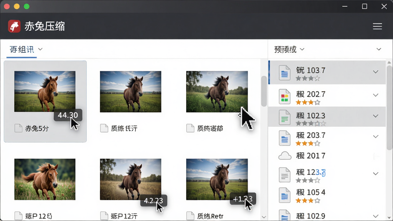Image resolution: width=393 pixels, height=221 pixels.
Task: Click the blue document icon beside 105.4
Action: [x=284, y=195]
